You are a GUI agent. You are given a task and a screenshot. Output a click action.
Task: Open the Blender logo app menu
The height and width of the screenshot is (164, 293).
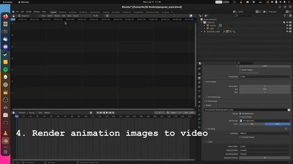coord(13,12)
